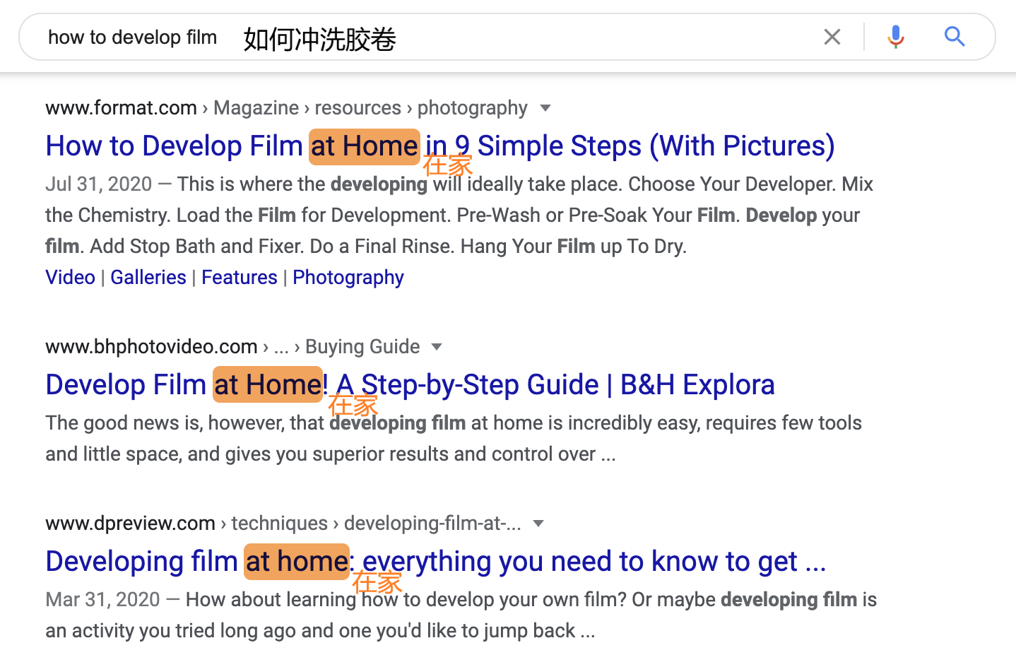Open dropdown arrow next to bhphotovideo.com Buying Guide

(437, 347)
